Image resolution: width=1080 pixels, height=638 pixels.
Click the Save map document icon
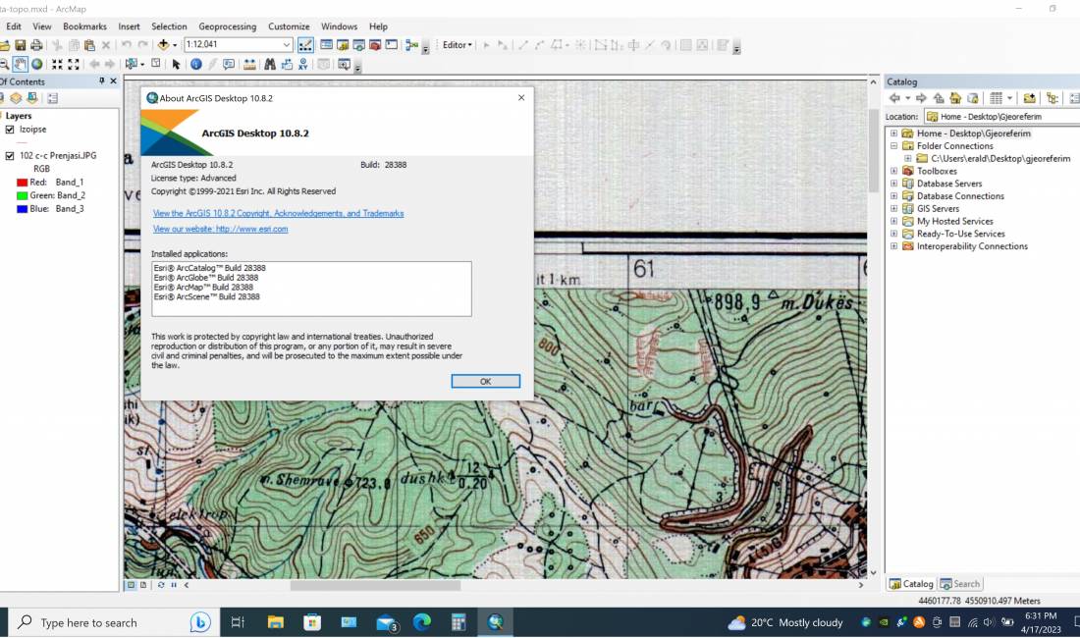(x=20, y=45)
